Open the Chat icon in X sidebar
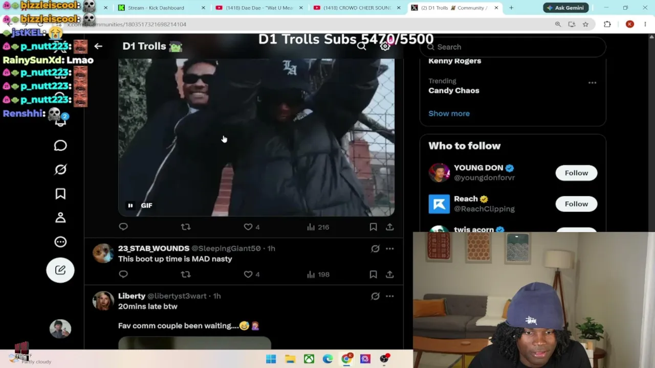 pyautogui.click(x=60, y=146)
